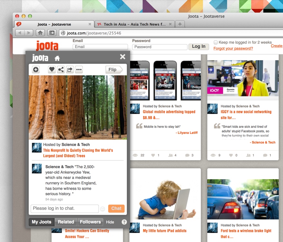Select the Followers tab in popup
Image resolution: width=283 pixels, height=242 pixels.
pos(90,222)
